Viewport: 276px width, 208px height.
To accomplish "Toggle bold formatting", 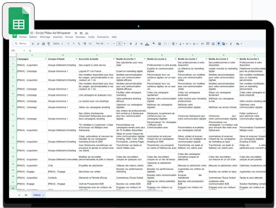I will coord(131,44).
